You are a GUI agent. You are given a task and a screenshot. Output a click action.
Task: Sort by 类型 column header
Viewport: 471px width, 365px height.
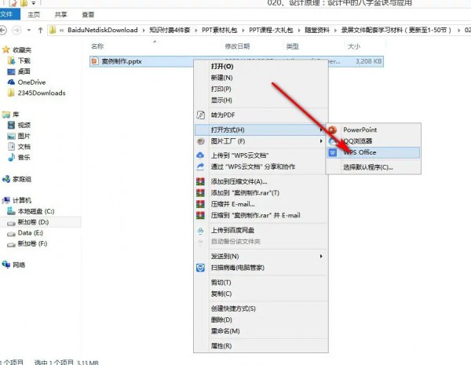(x=292, y=46)
